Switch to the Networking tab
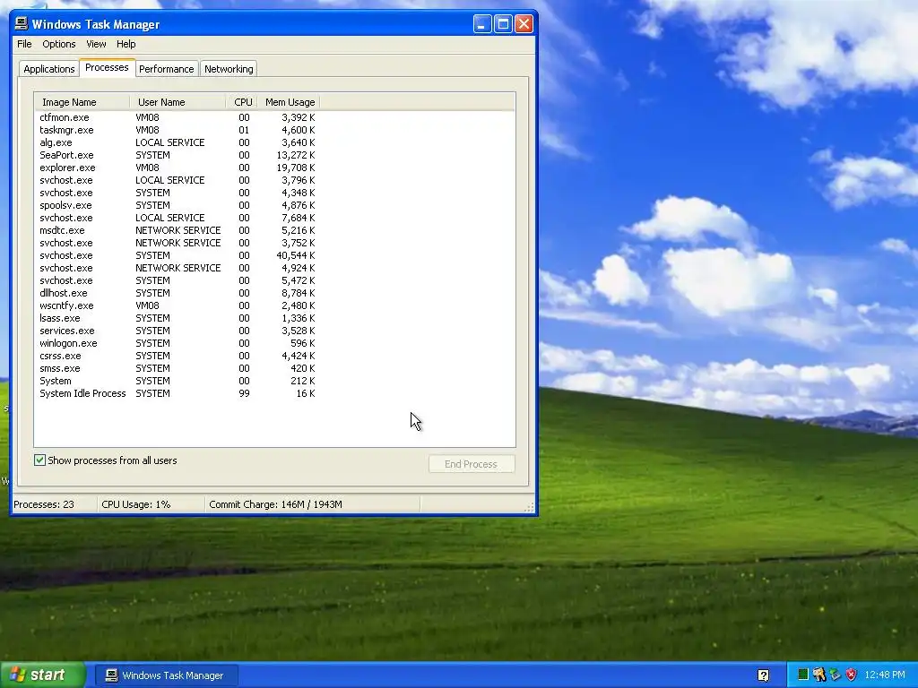Image resolution: width=918 pixels, height=688 pixels. (229, 69)
